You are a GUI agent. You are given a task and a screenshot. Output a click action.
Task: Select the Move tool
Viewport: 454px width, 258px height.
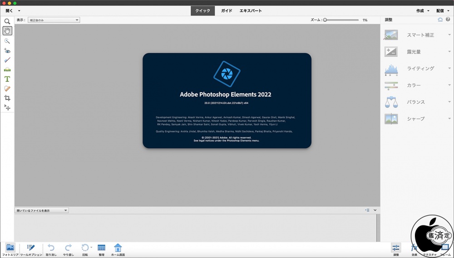[x=7, y=107]
